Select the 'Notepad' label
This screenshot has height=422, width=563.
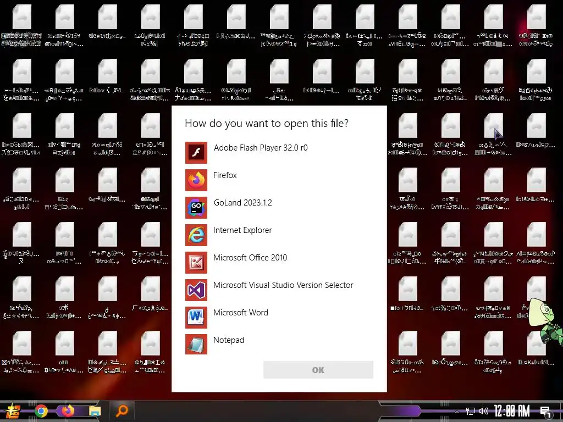pos(229,340)
